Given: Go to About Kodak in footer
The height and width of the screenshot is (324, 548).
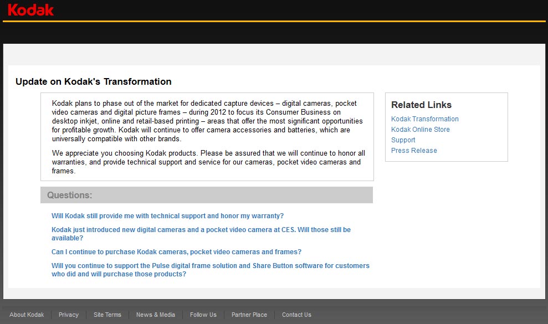Looking at the screenshot, I should pyautogui.click(x=27, y=315).
